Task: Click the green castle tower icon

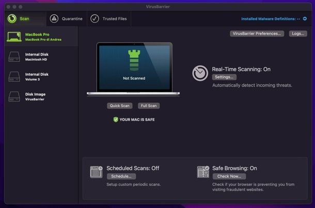Action: [x=134, y=60]
